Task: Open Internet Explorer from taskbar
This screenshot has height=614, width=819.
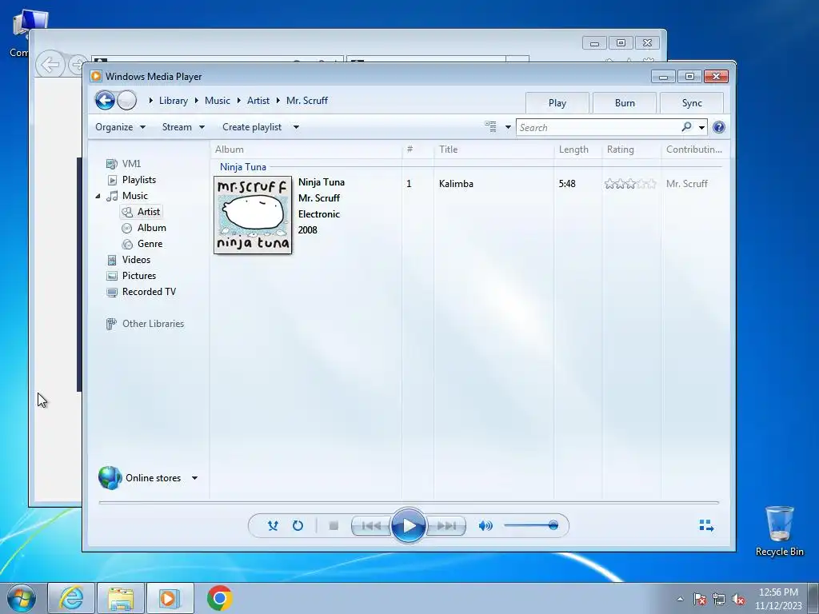Action: [x=71, y=598]
